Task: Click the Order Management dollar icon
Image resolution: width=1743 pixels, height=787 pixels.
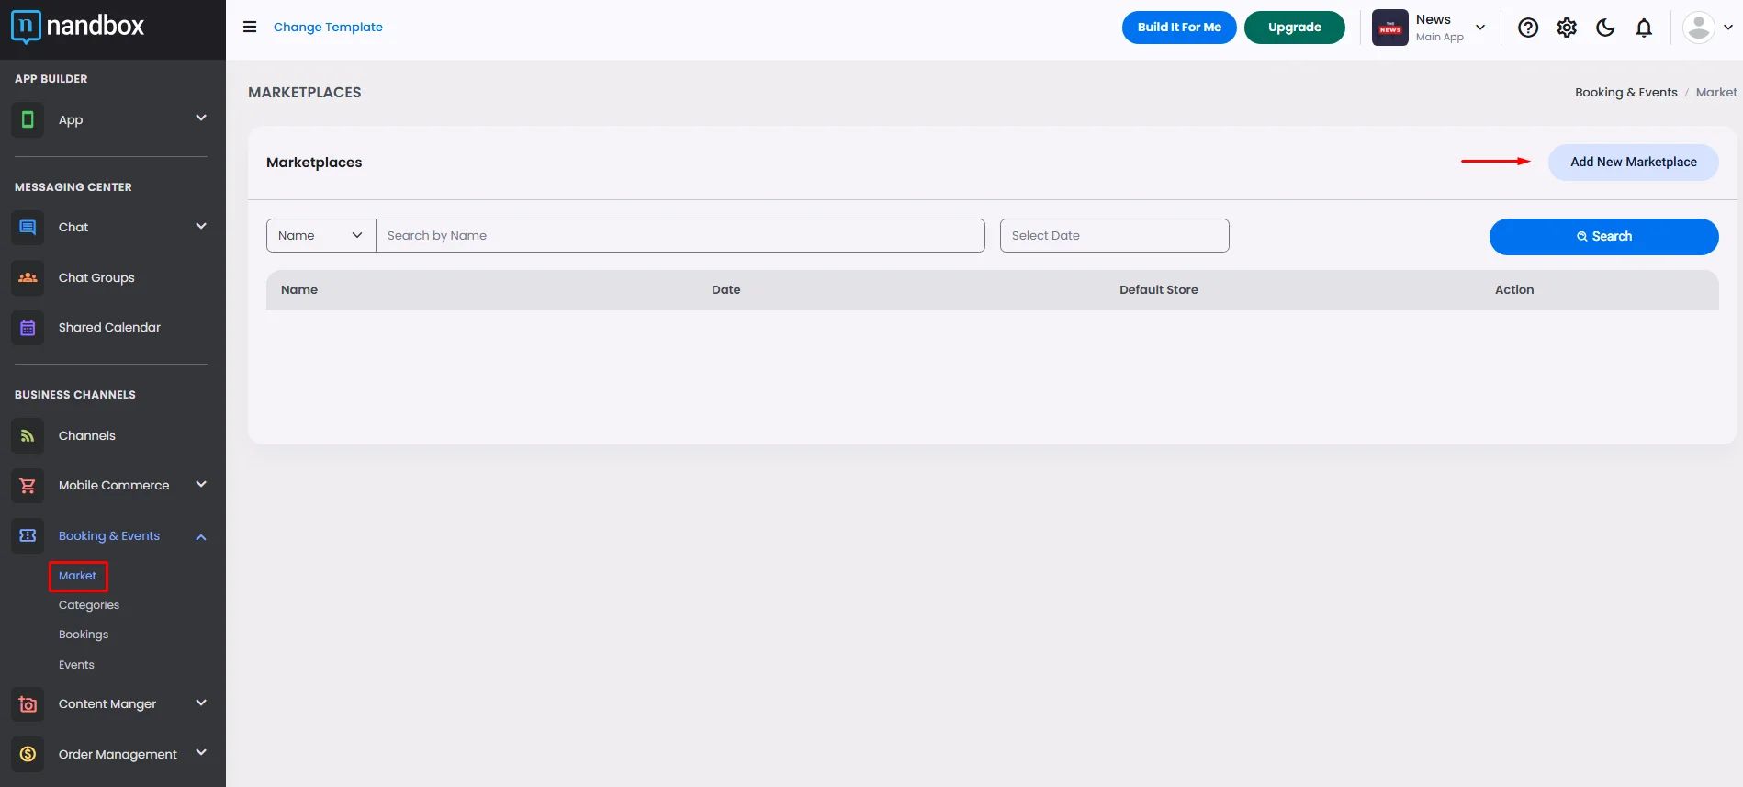Action: coord(28,754)
